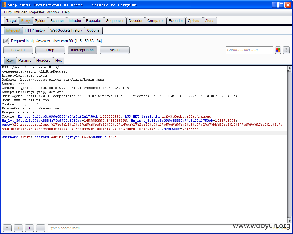
Task: Click the POST /Admin/Login.aspx request line
Action: coord(33,67)
